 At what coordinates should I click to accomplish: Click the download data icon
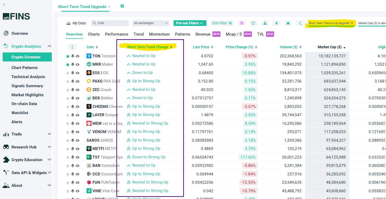[265, 23]
